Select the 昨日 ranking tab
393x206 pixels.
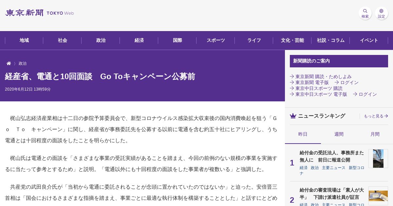click(303, 134)
